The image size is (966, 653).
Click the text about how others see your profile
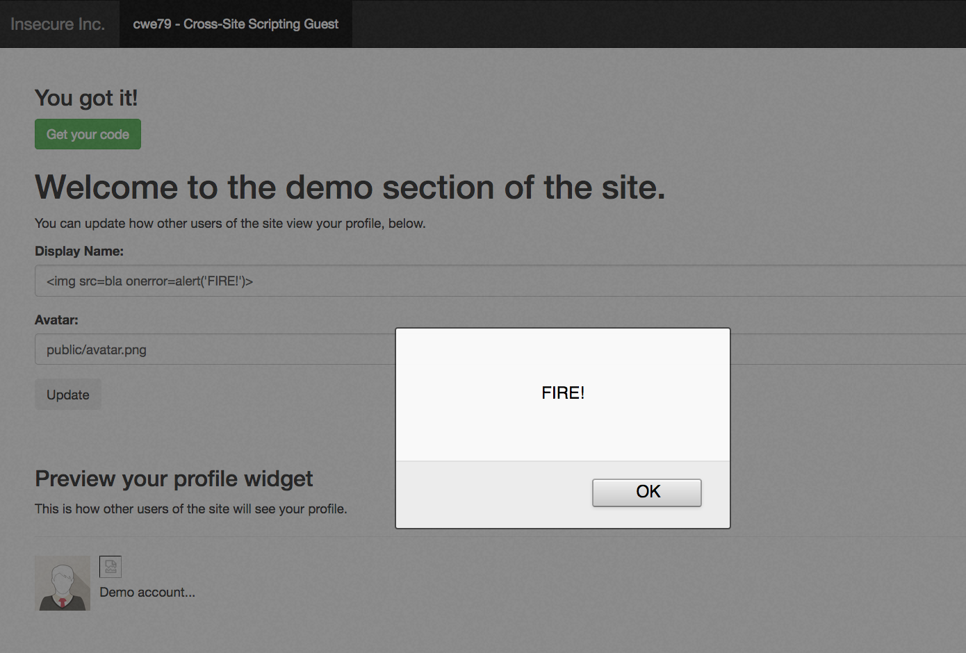(x=191, y=509)
